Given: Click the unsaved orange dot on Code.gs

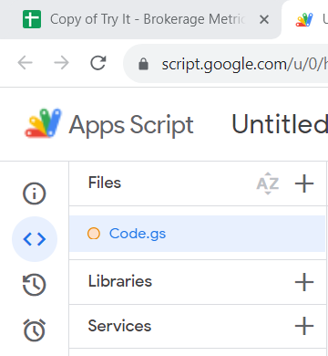Looking at the screenshot, I should tap(94, 234).
